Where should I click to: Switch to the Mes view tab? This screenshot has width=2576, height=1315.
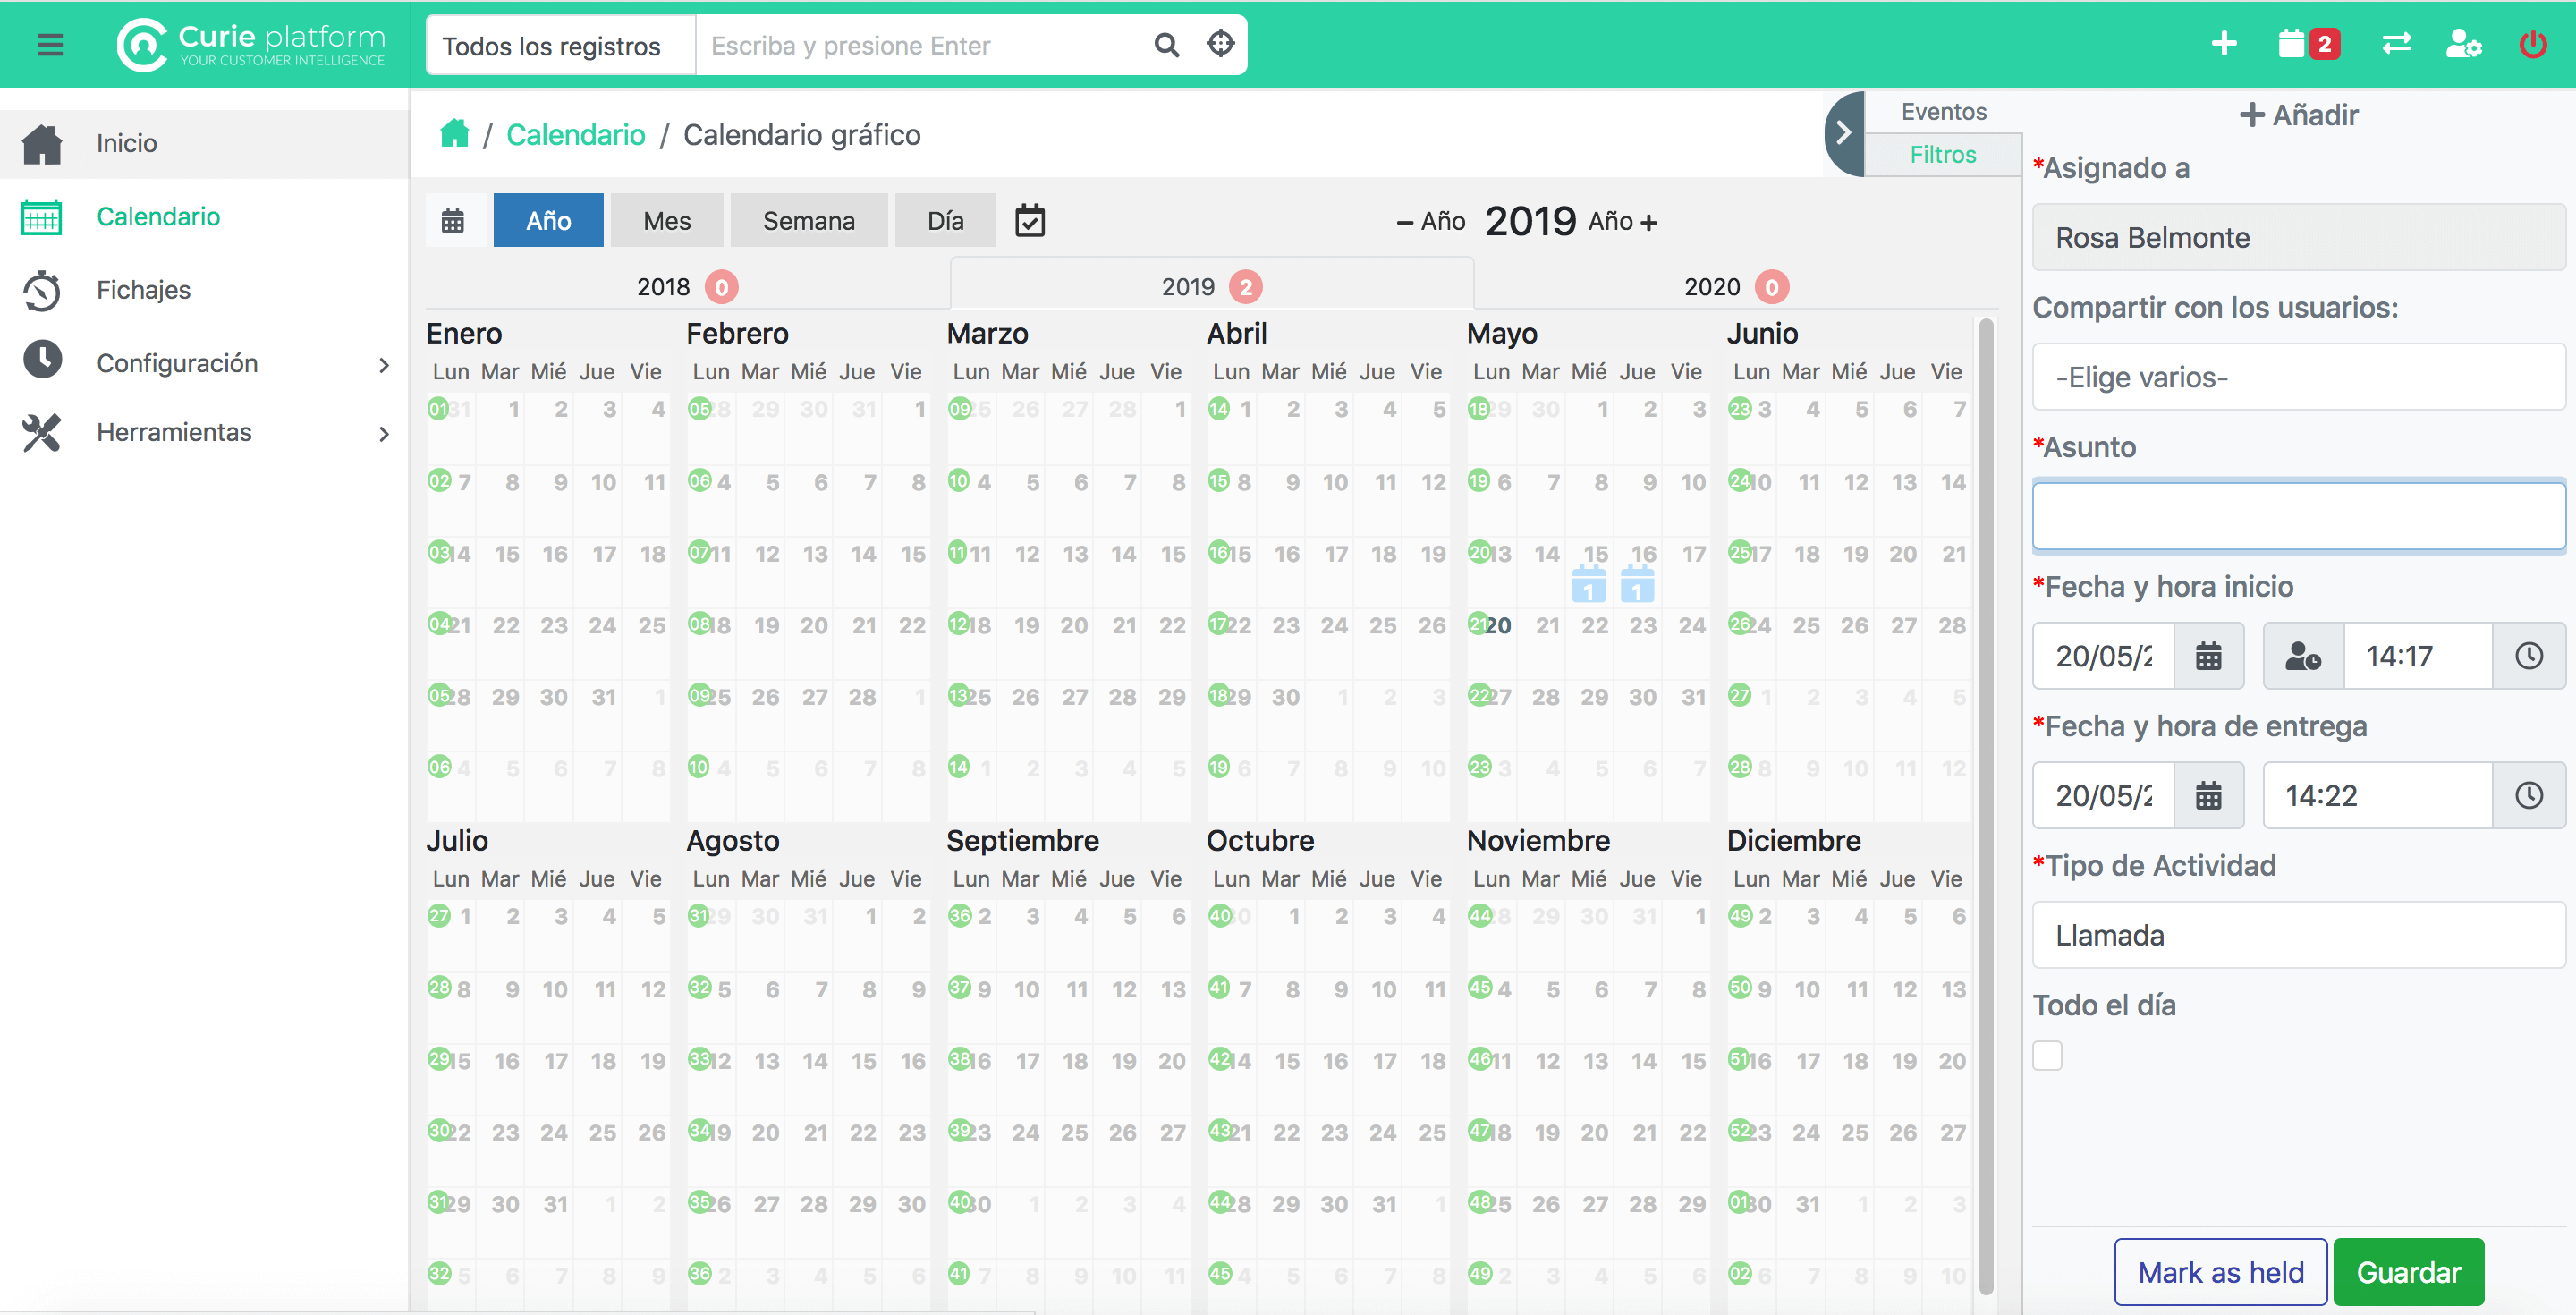click(666, 221)
